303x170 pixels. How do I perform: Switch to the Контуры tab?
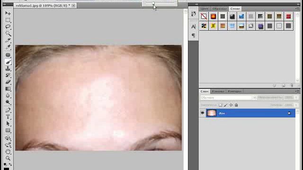pos(234,91)
